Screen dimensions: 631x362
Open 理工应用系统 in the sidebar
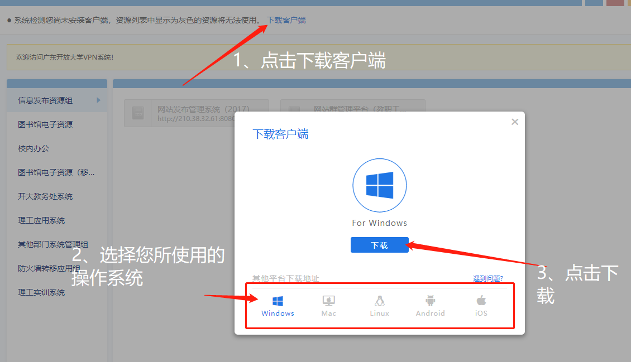pyautogui.click(x=41, y=220)
